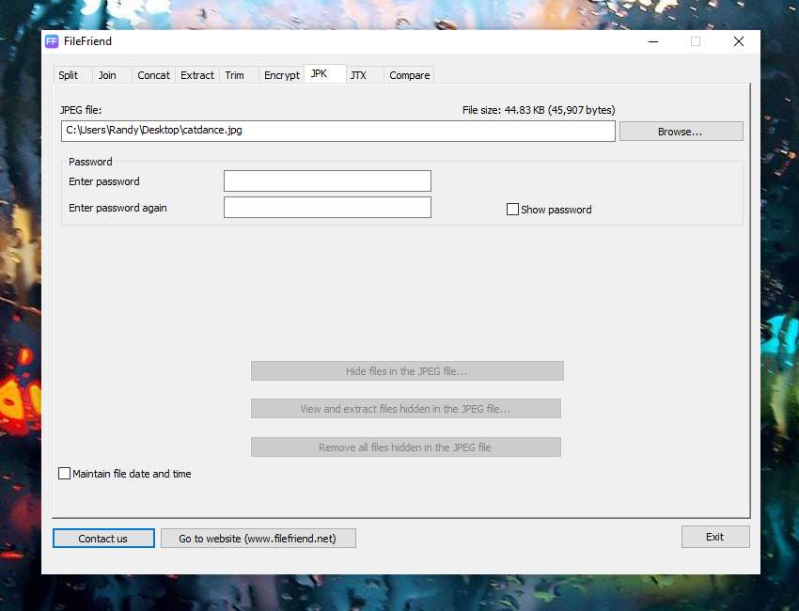Focus the Enter password field
Screen dimensions: 799x611
tap(327, 180)
